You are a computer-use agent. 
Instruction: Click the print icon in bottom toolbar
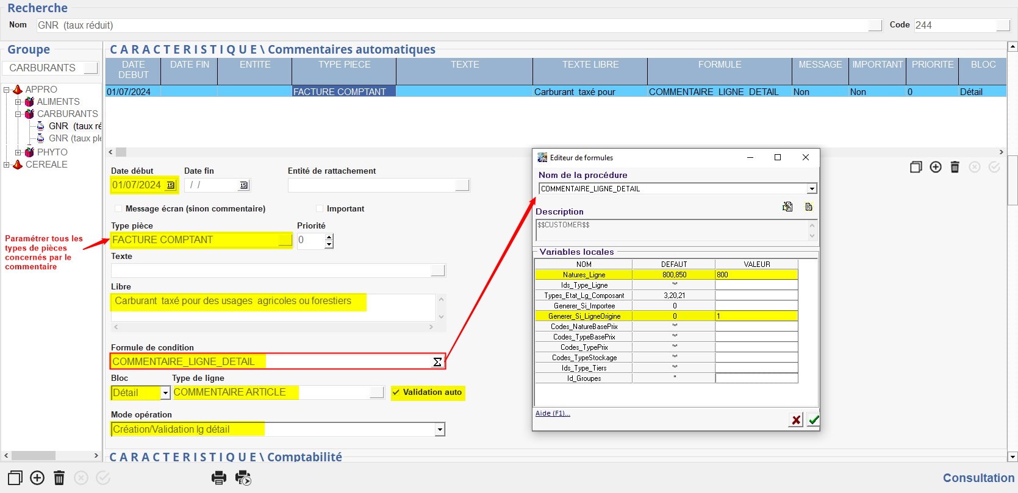point(219,478)
